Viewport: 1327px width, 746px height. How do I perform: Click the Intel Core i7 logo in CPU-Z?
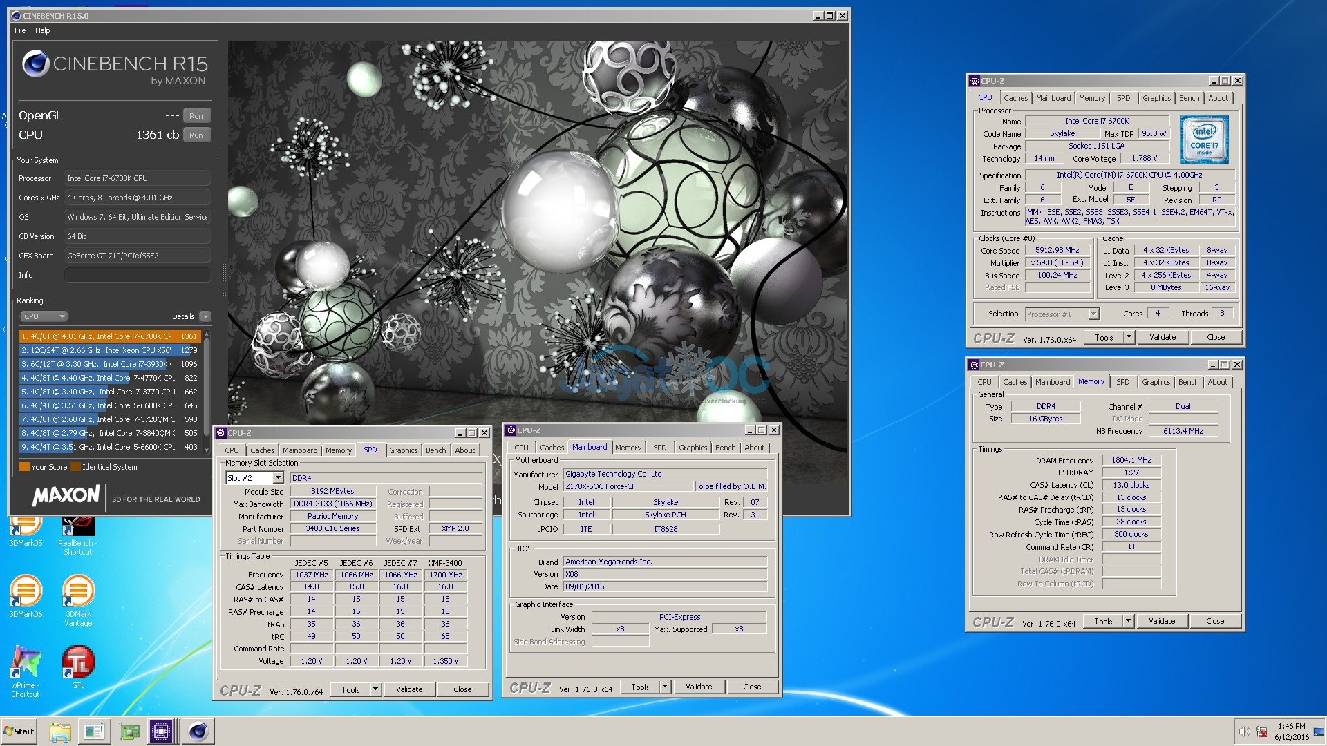[1204, 139]
